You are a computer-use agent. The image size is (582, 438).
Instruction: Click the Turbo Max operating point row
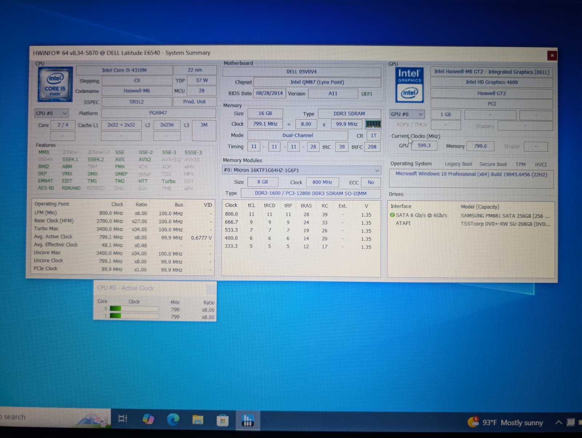point(123,229)
